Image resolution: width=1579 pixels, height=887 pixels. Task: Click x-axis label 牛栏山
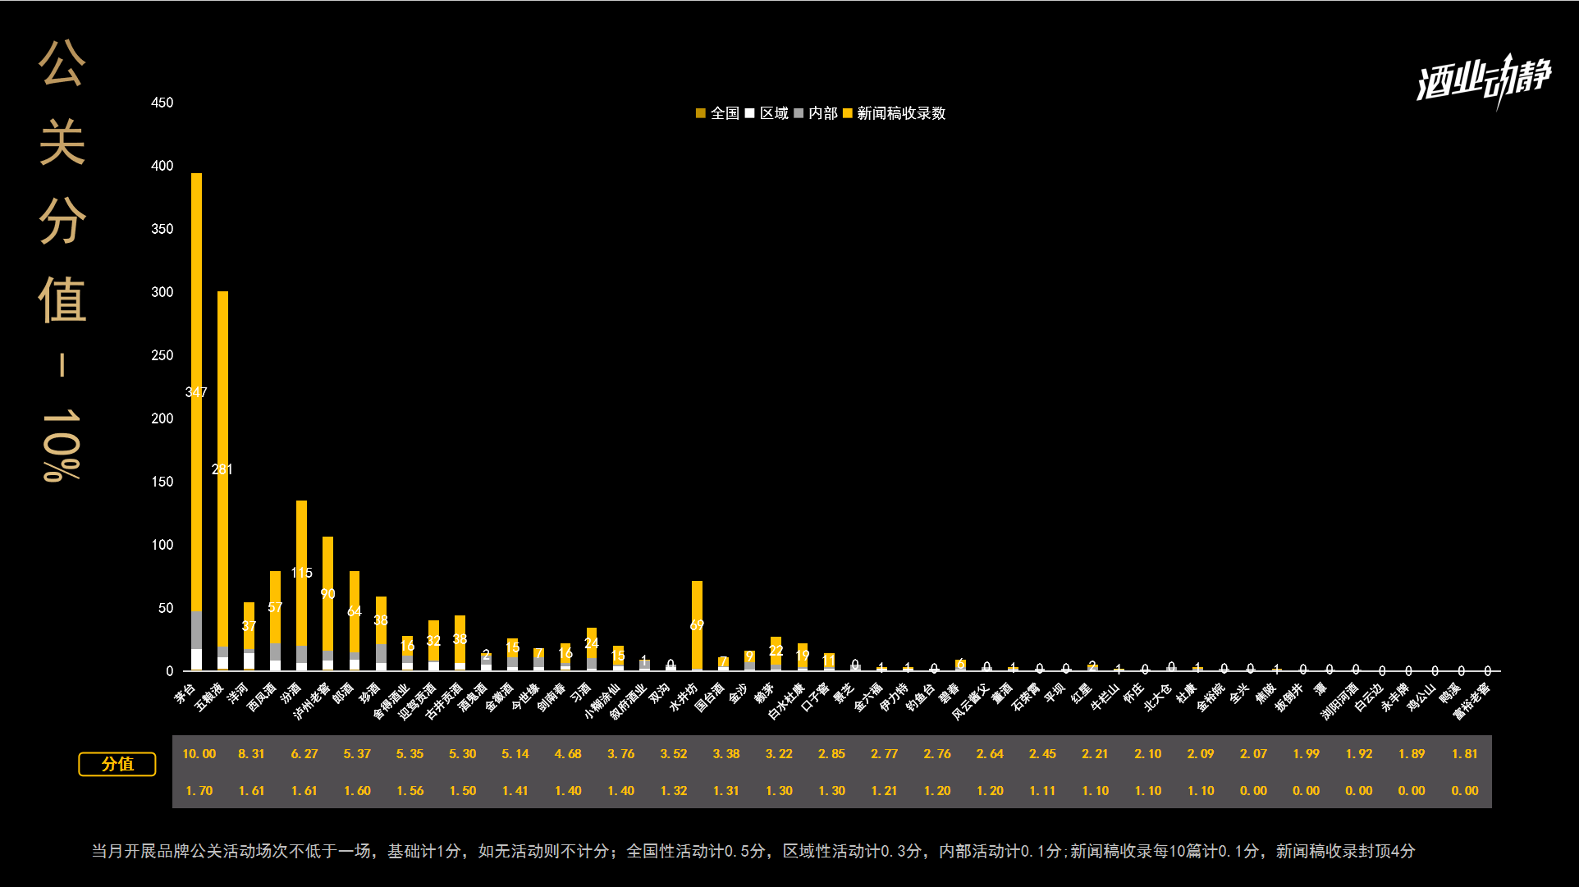[1105, 697]
